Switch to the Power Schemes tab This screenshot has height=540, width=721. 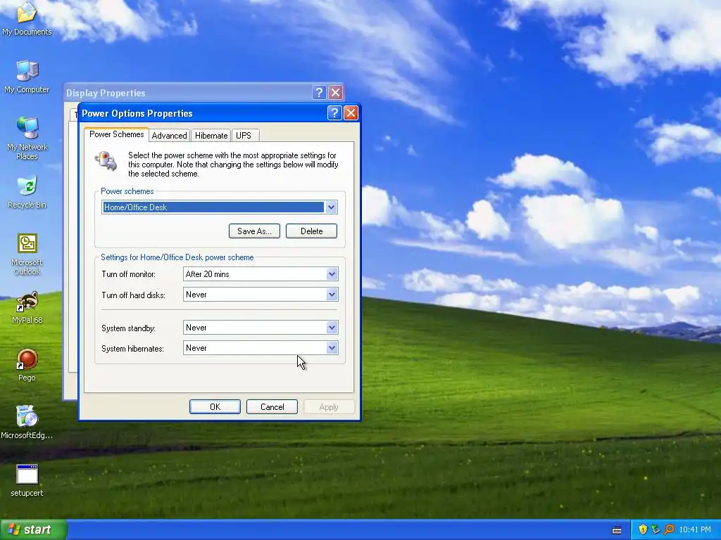click(116, 134)
